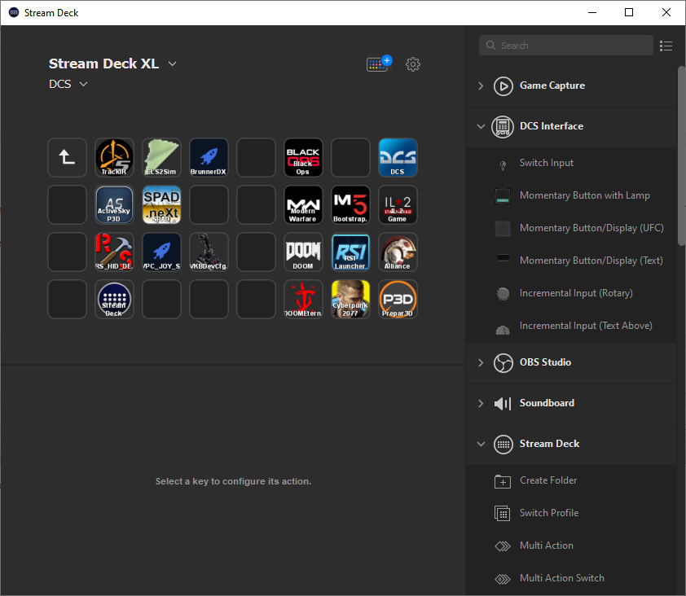Select the DOOMEternal key
Viewport: 686px width, 596px height.
click(303, 299)
